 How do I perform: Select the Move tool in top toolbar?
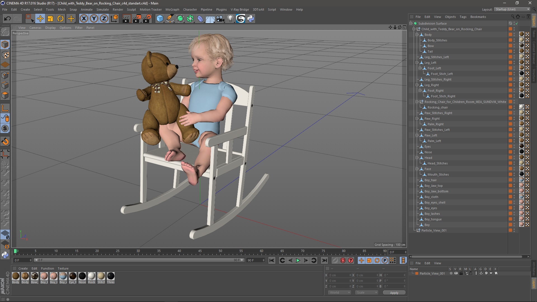coord(40,19)
